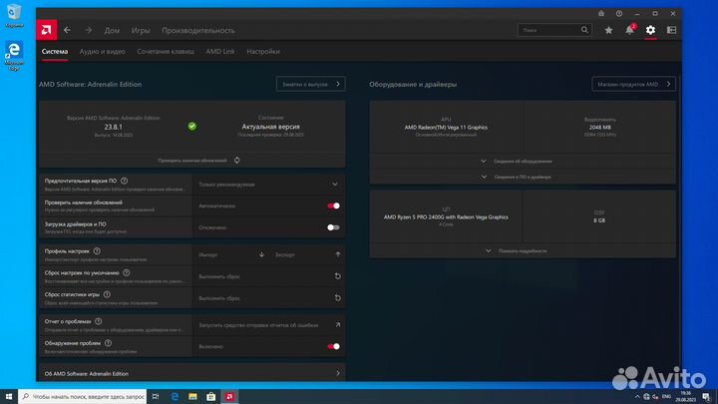
Task: Click AMD Software taskbar icon
Action: click(229, 397)
